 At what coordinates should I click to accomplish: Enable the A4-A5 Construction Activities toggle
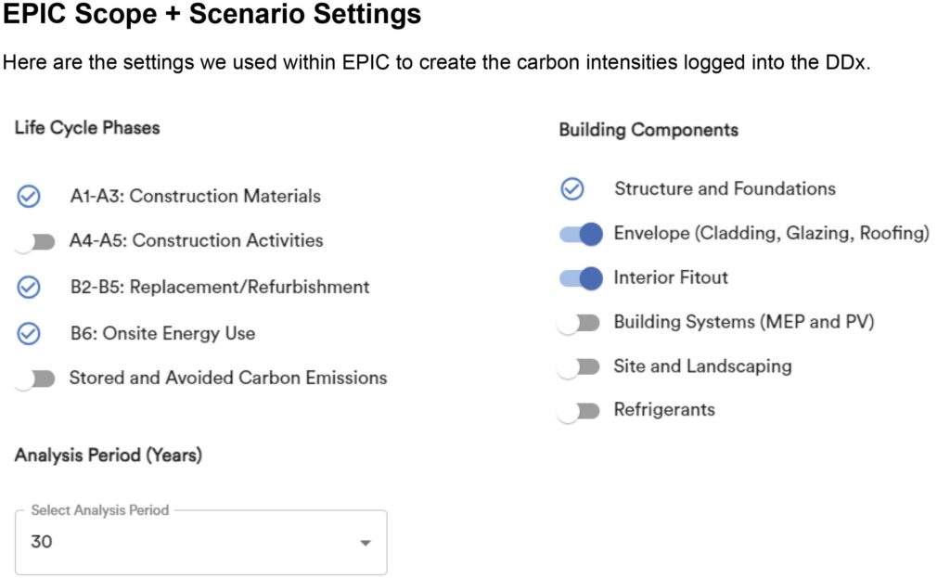[35, 241]
